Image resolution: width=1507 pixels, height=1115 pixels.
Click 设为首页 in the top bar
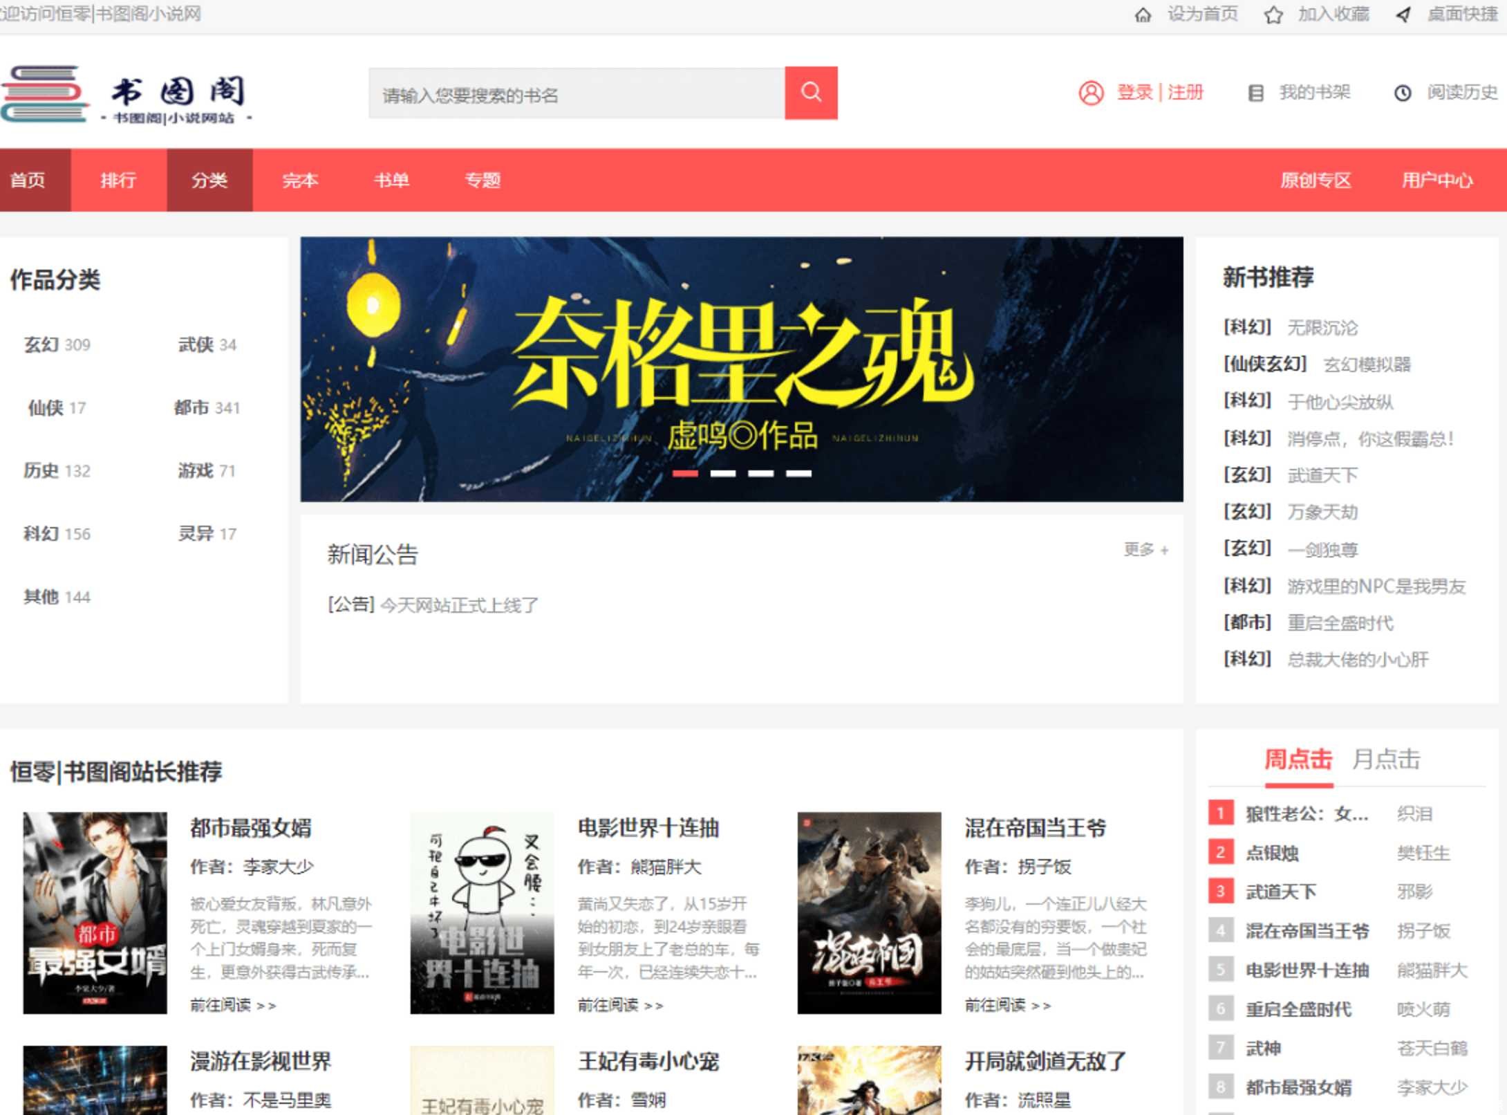click(x=1203, y=14)
